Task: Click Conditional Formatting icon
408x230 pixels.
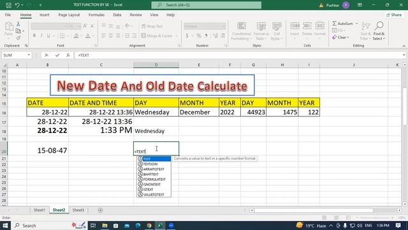Action: (x=242, y=26)
